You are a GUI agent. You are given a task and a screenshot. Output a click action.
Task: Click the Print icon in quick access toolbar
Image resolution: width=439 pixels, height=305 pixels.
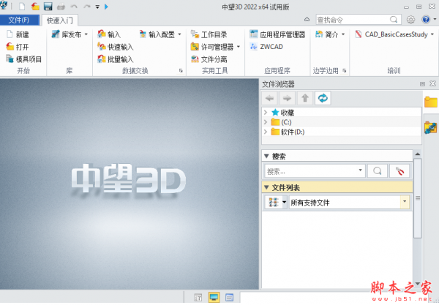pos(61,7)
